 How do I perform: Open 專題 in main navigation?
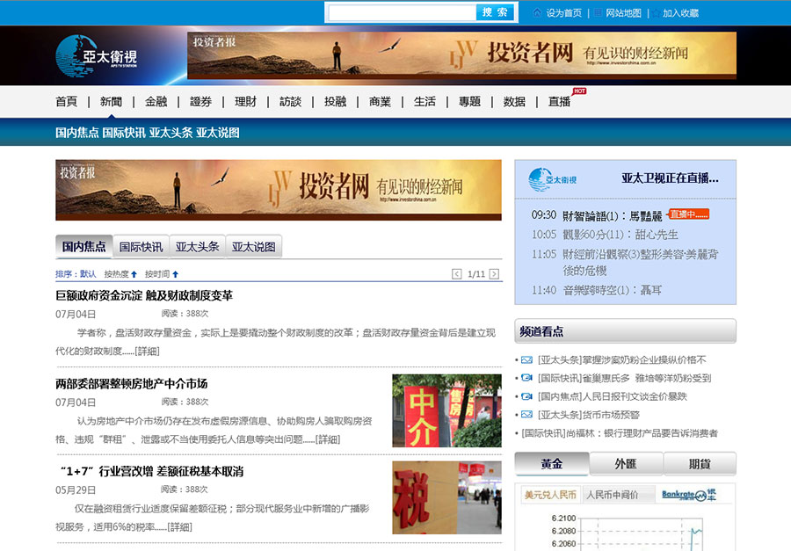pyautogui.click(x=469, y=101)
